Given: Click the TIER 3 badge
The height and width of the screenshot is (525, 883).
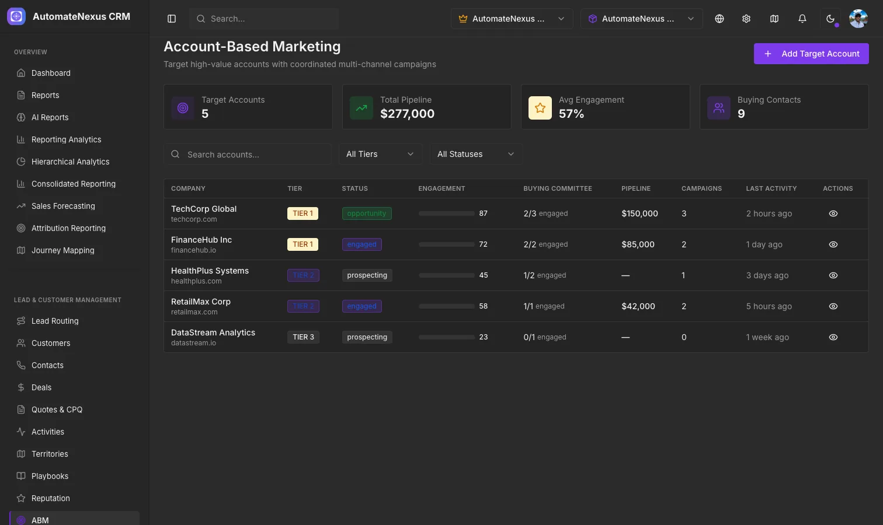Looking at the screenshot, I should click(x=303, y=337).
